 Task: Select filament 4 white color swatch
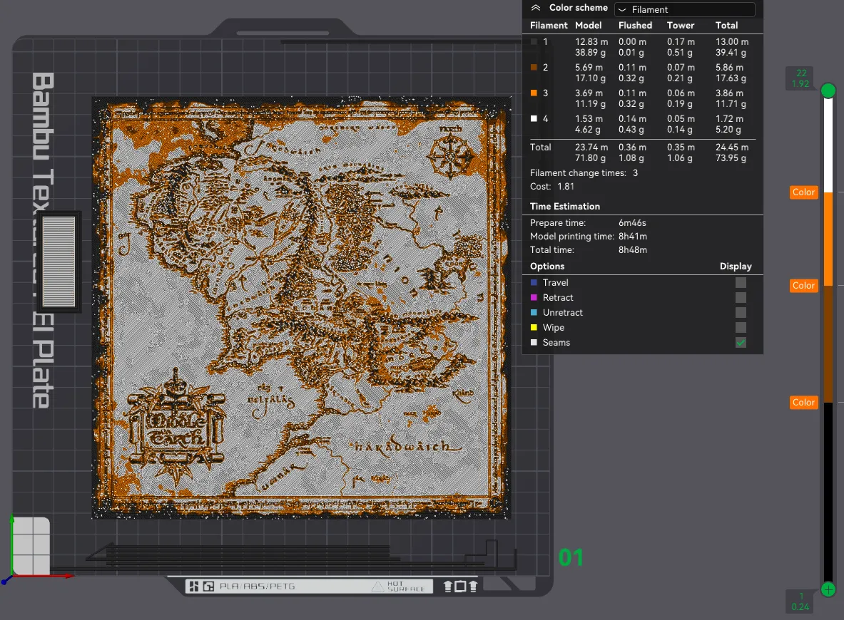coord(534,119)
